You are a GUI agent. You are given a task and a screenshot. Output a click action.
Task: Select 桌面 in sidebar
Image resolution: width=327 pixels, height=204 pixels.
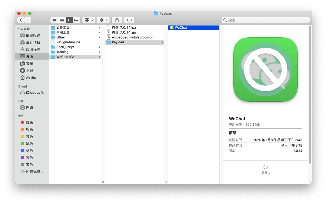[x=32, y=56]
